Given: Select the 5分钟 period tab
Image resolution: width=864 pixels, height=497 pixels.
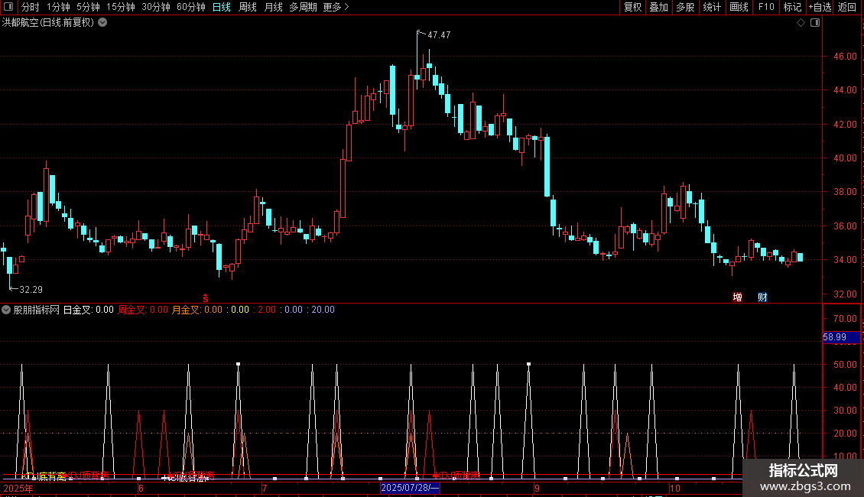Looking at the screenshot, I should [x=88, y=7].
